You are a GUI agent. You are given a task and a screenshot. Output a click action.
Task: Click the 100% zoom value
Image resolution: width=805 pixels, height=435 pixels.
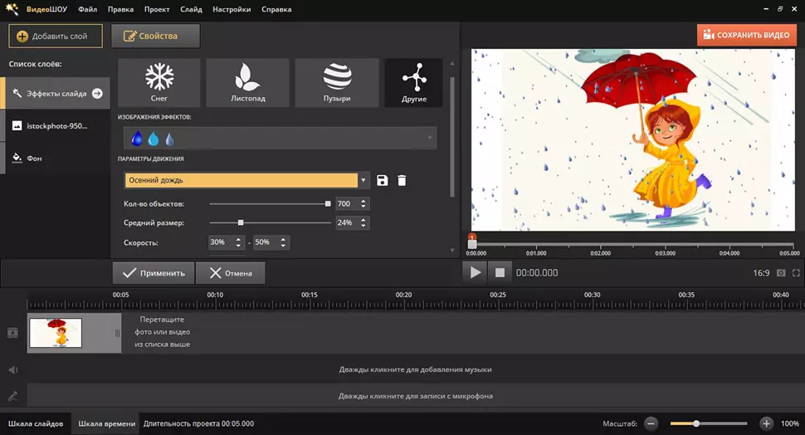(789, 423)
